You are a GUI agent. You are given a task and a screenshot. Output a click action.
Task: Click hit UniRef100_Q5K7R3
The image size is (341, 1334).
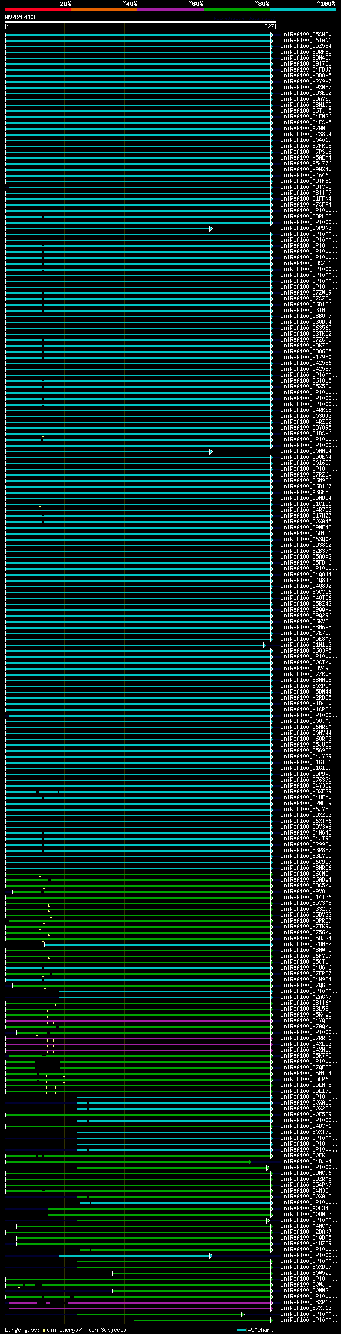click(x=306, y=1056)
